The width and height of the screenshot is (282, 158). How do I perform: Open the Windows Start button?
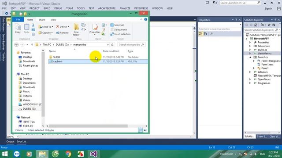[x=5, y=154]
